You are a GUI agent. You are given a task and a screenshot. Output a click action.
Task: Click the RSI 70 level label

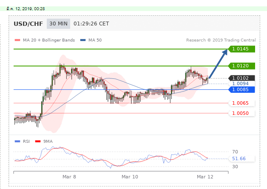click(x=235, y=152)
